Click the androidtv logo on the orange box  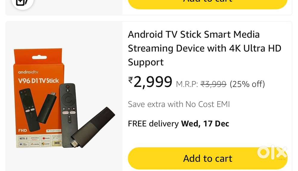[28, 72]
